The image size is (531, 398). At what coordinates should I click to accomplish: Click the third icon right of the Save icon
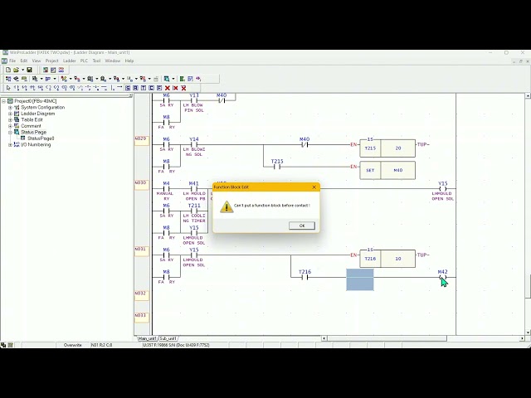[x=61, y=70]
